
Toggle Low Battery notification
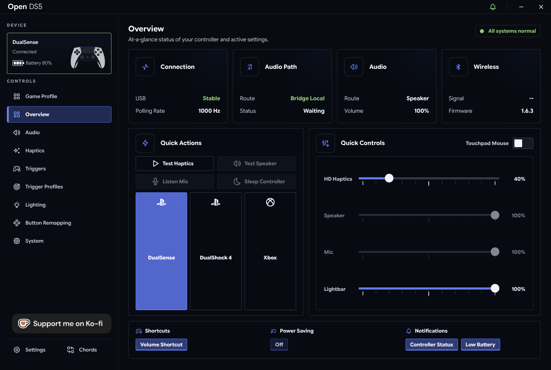(480, 345)
